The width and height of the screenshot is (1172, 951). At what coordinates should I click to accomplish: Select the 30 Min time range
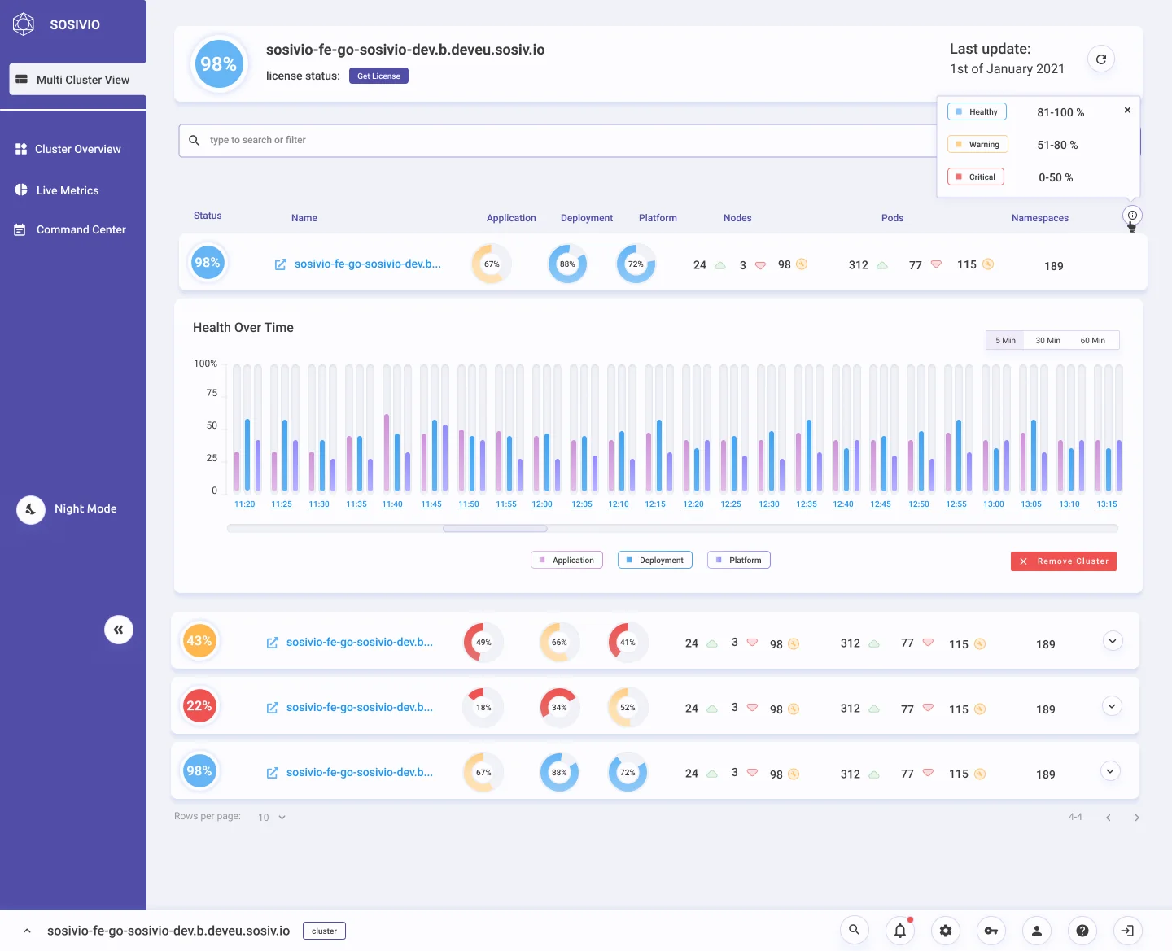click(x=1047, y=341)
